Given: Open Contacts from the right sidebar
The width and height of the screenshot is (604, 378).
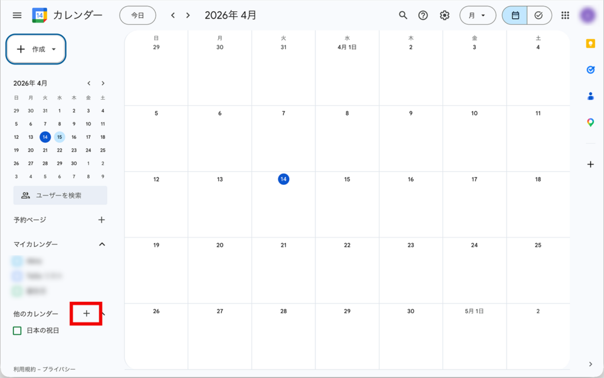Looking at the screenshot, I should pyautogui.click(x=590, y=97).
